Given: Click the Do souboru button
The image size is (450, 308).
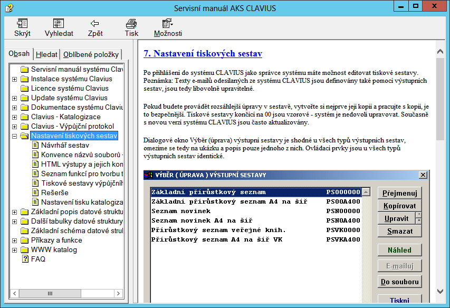Looking at the screenshot, I should (399, 282).
